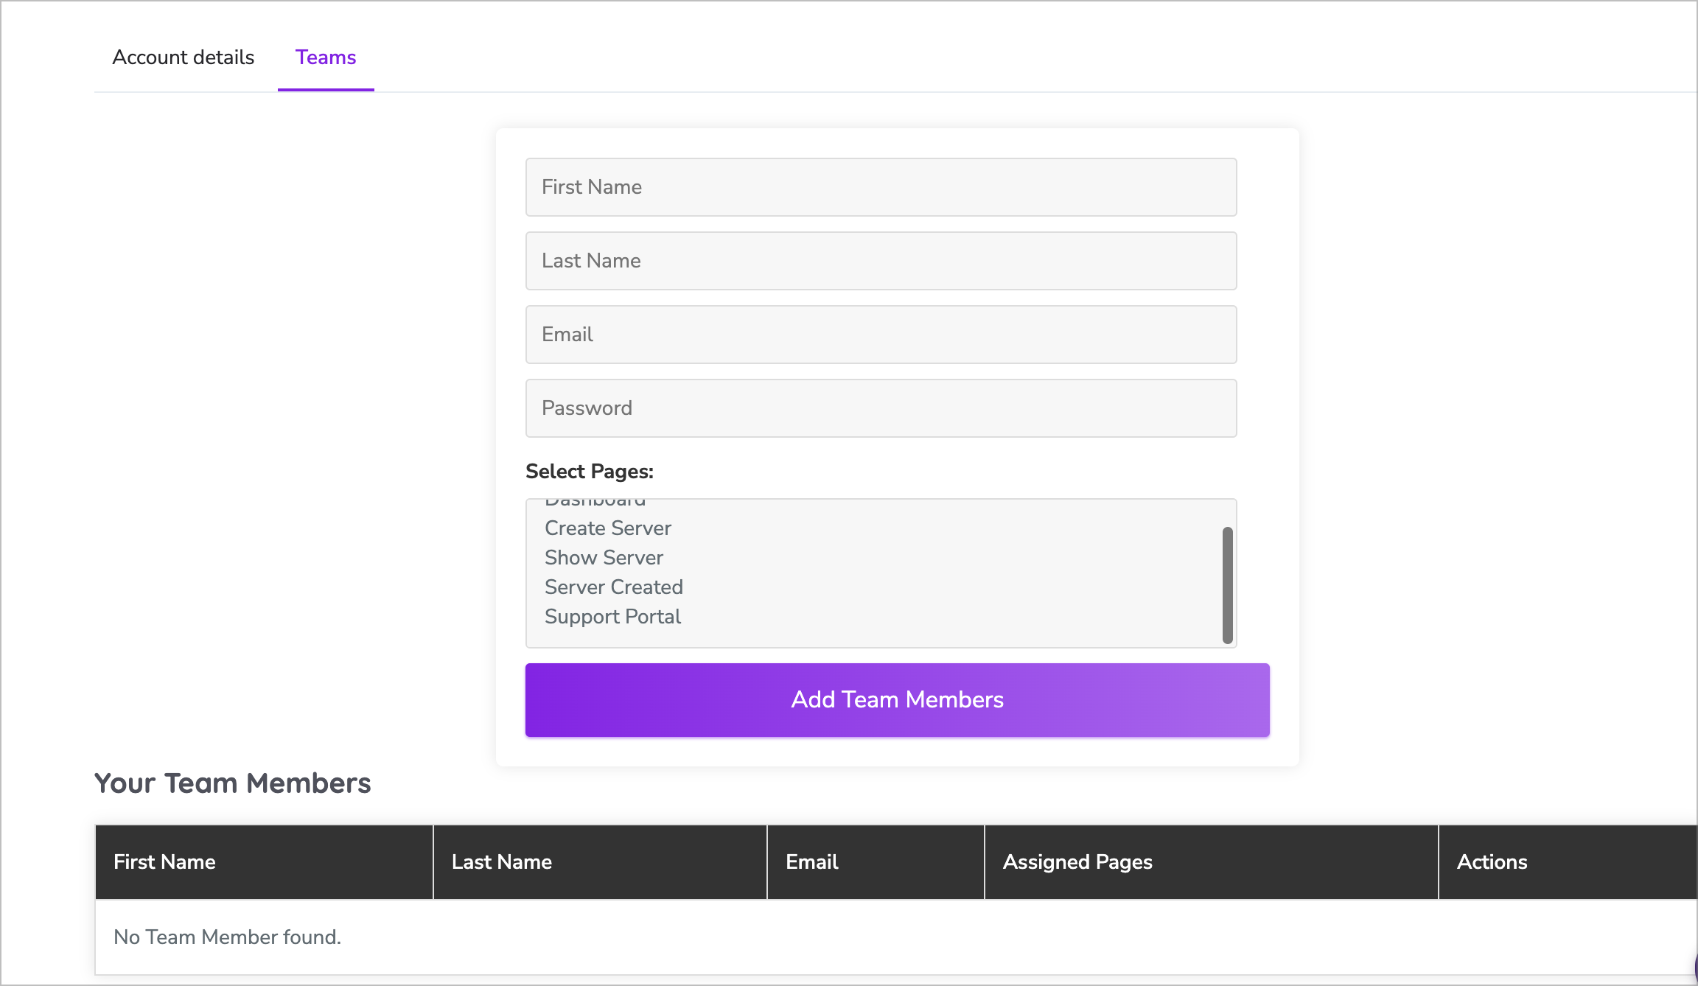Image resolution: width=1698 pixels, height=986 pixels.
Task: Click the Add Team Members button
Action: point(896,699)
